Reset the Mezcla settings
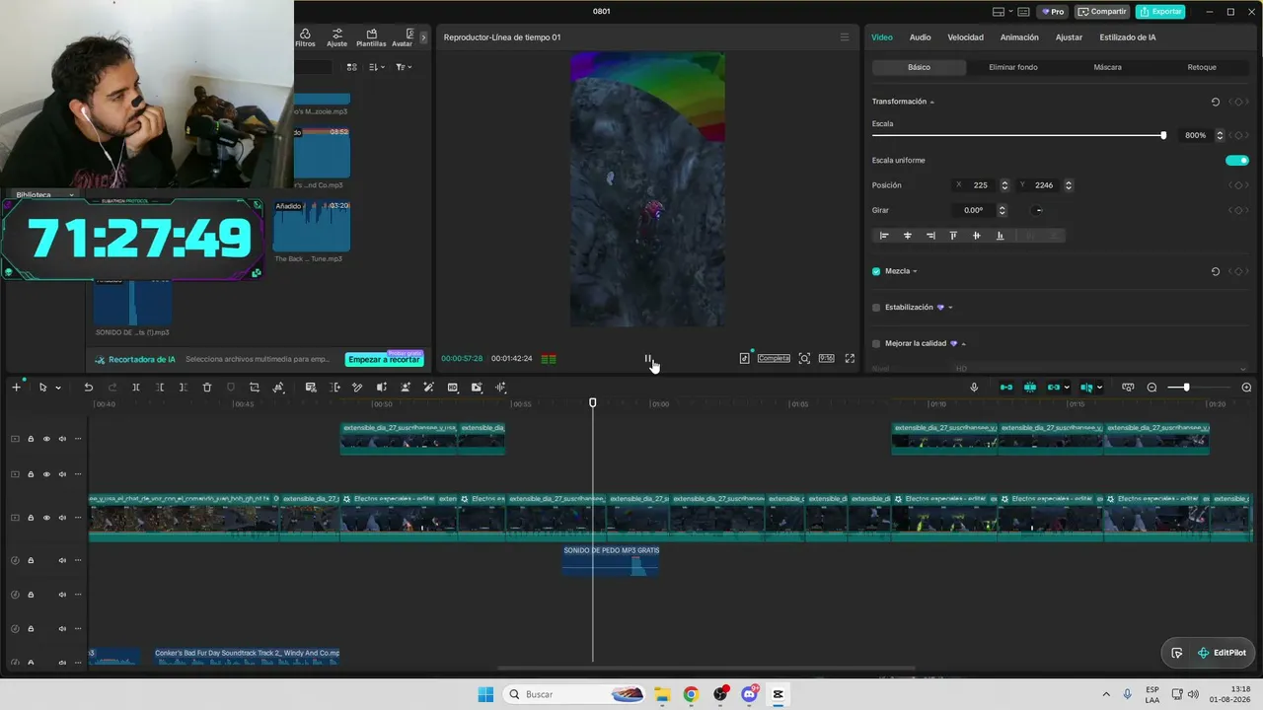Screen dimensions: 1263x710 [x=1215, y=271]
